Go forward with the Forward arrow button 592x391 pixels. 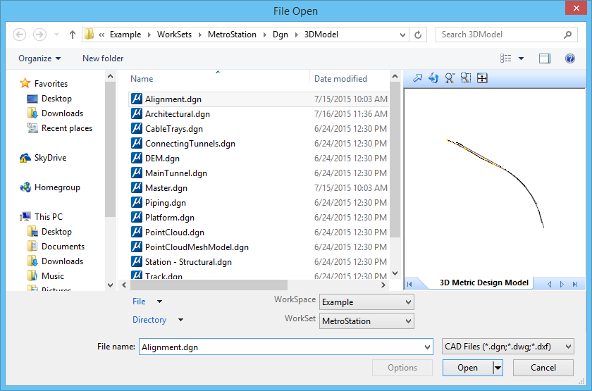(39, 35)
